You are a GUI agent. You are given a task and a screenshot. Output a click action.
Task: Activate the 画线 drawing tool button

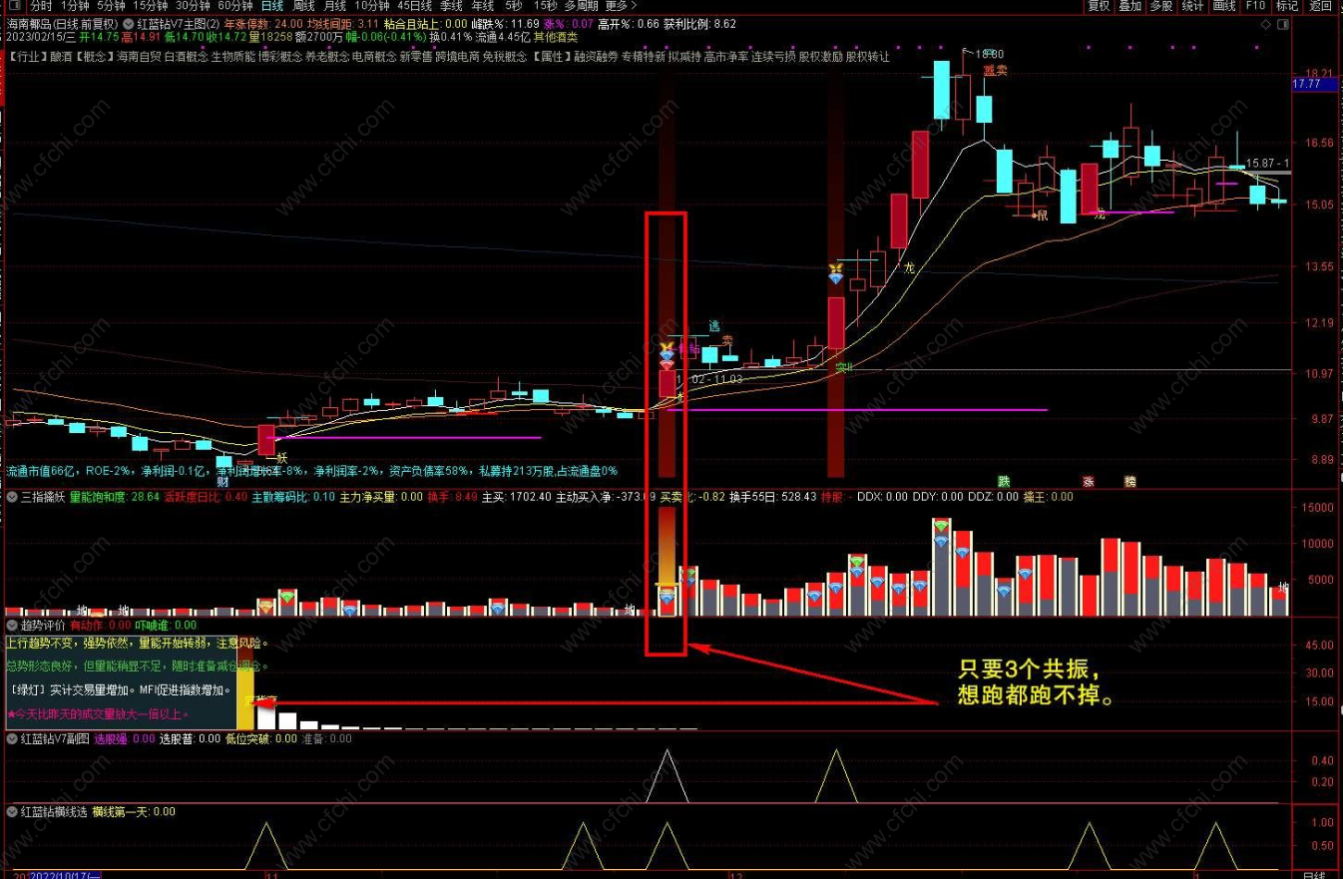click(1224, 6)
